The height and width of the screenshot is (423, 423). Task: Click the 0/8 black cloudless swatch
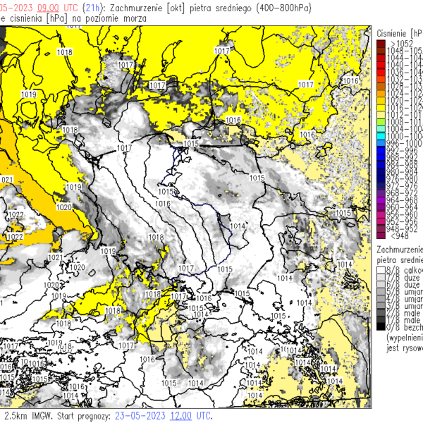(x=381, y=327)
